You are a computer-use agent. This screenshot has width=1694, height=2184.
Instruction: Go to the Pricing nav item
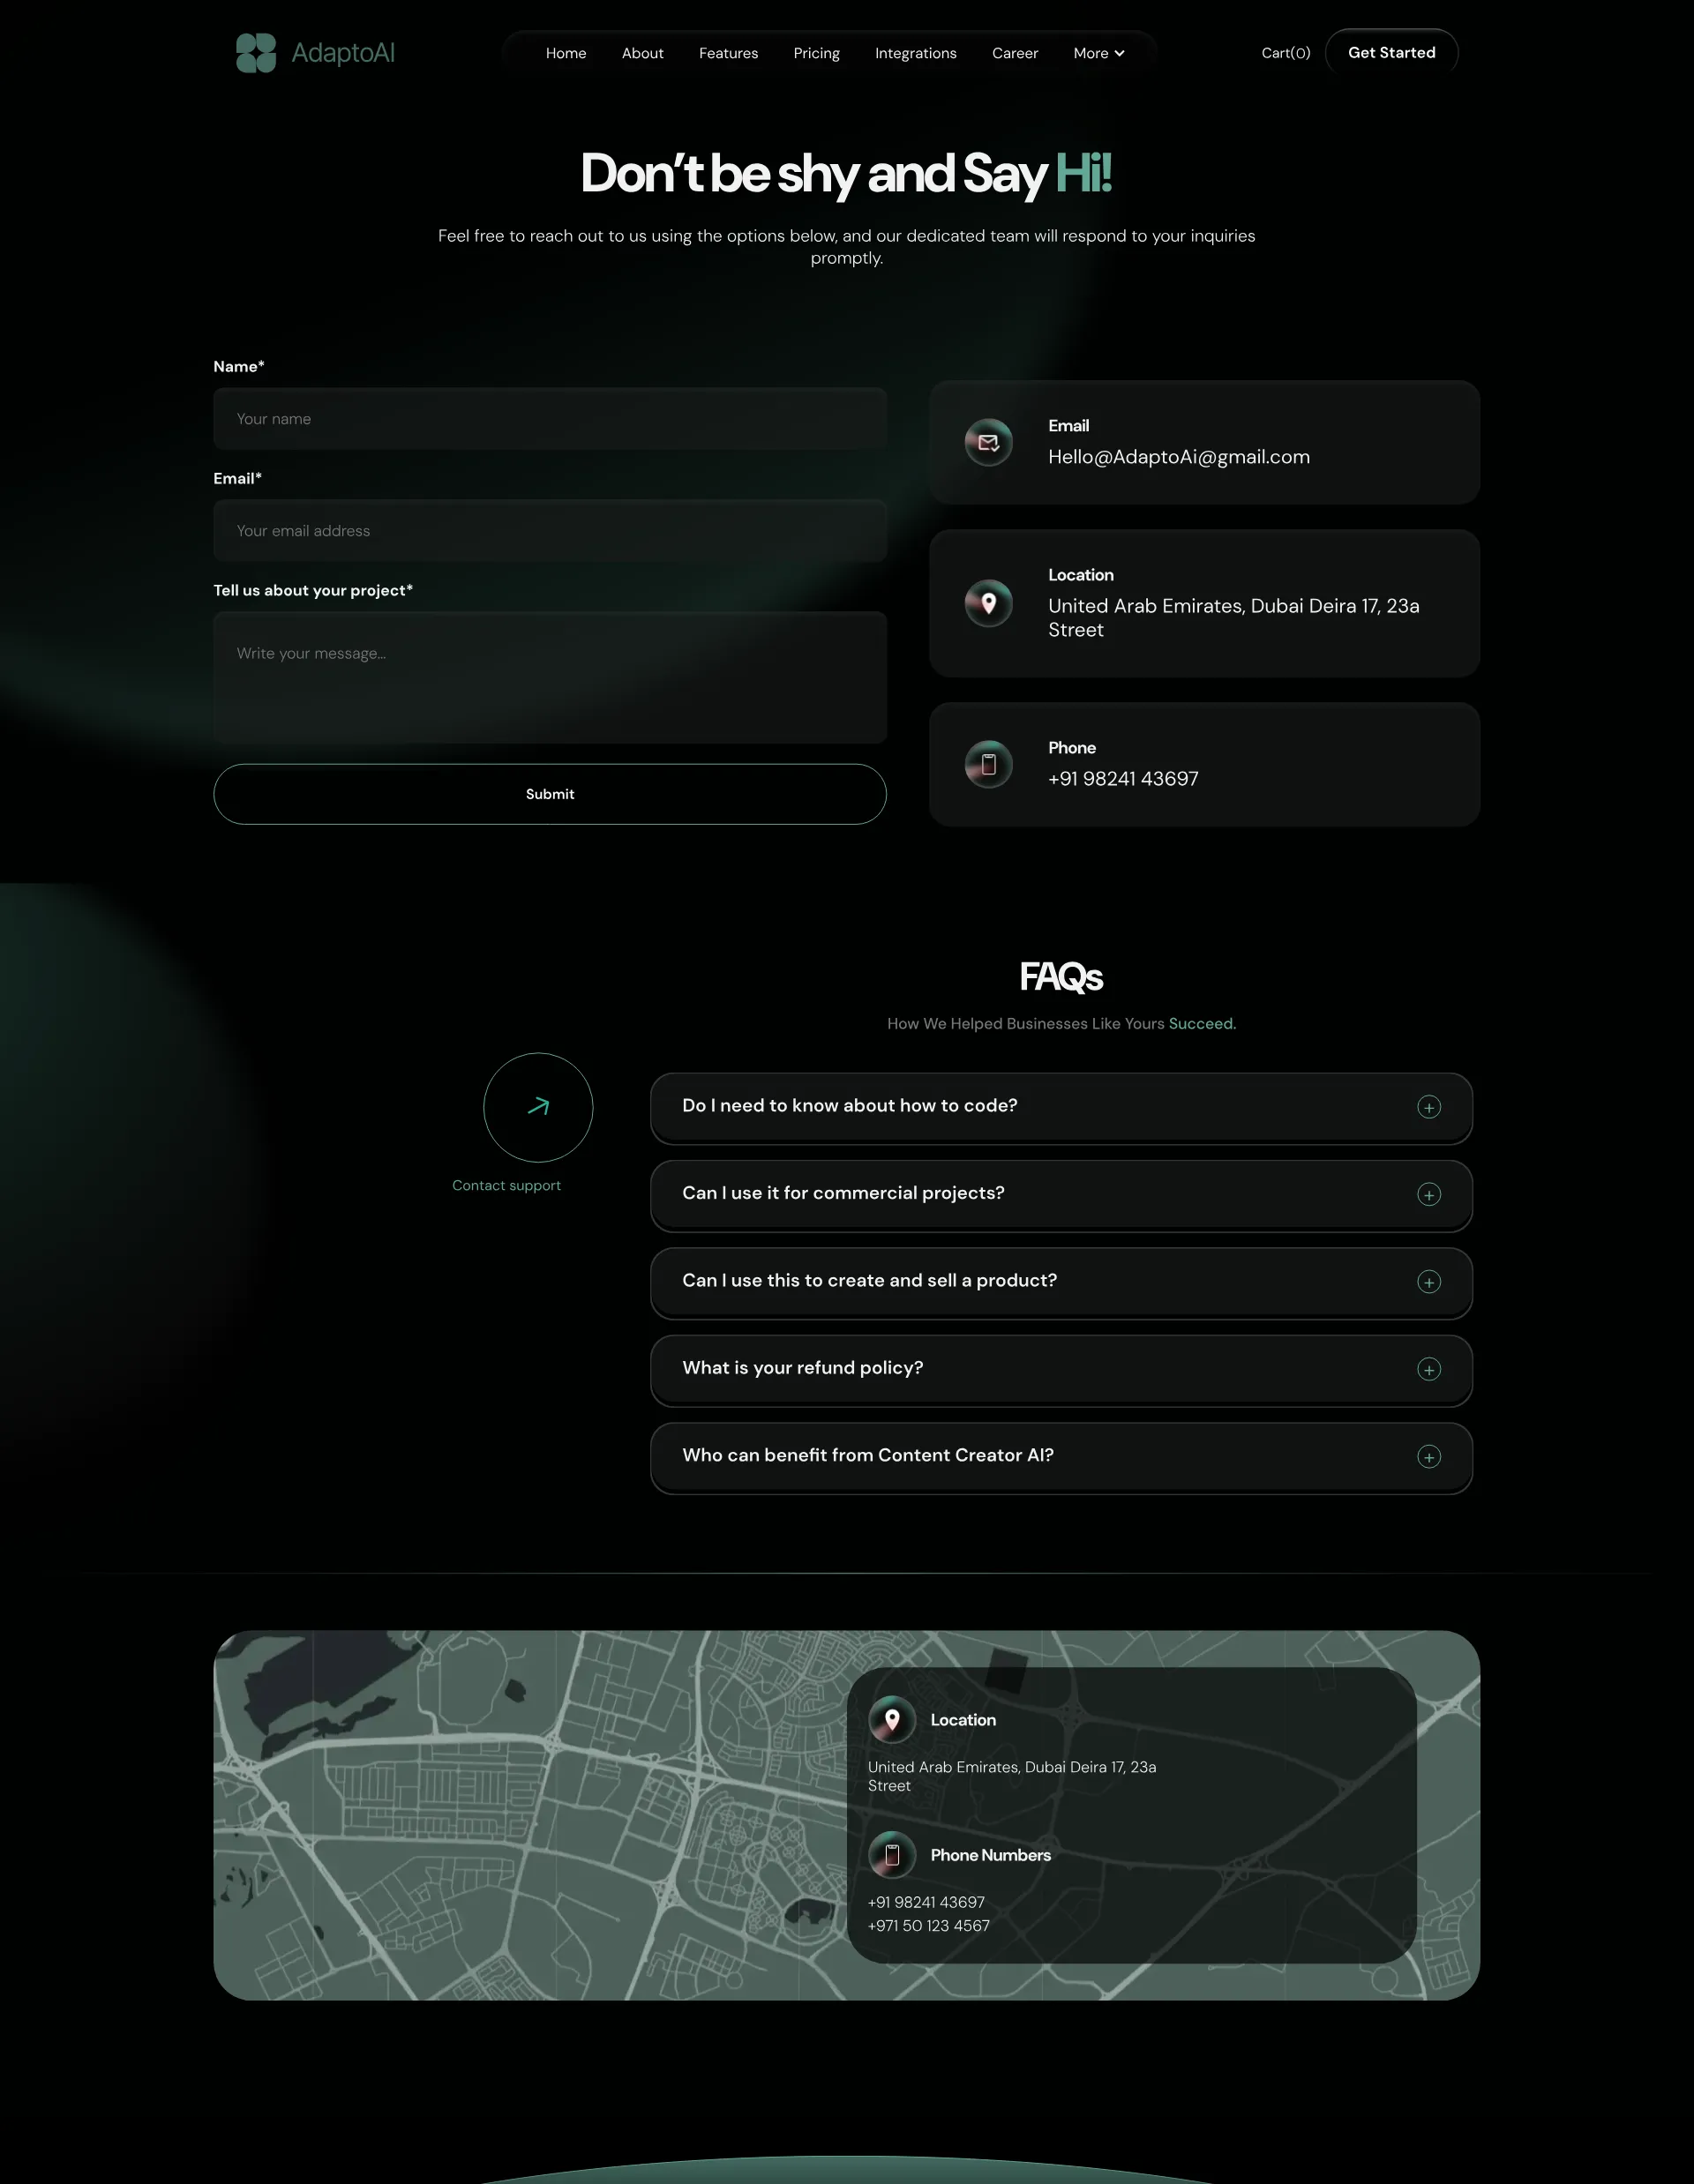[x=816, y=53]
